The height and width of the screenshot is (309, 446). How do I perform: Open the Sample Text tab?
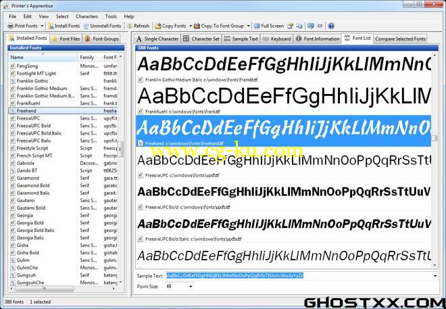[x=241, y=39]
